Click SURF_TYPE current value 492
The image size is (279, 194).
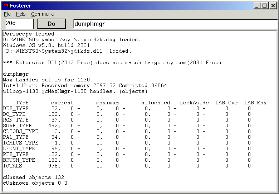(x=53, y=126)
